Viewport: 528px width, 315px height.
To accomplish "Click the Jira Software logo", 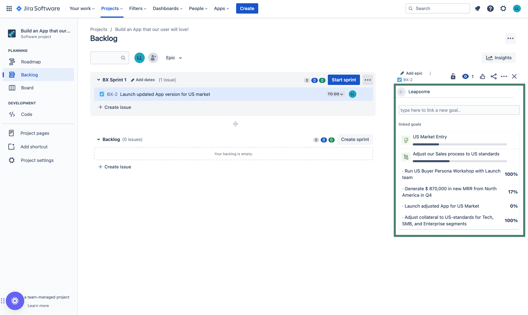I will [38, 9].
